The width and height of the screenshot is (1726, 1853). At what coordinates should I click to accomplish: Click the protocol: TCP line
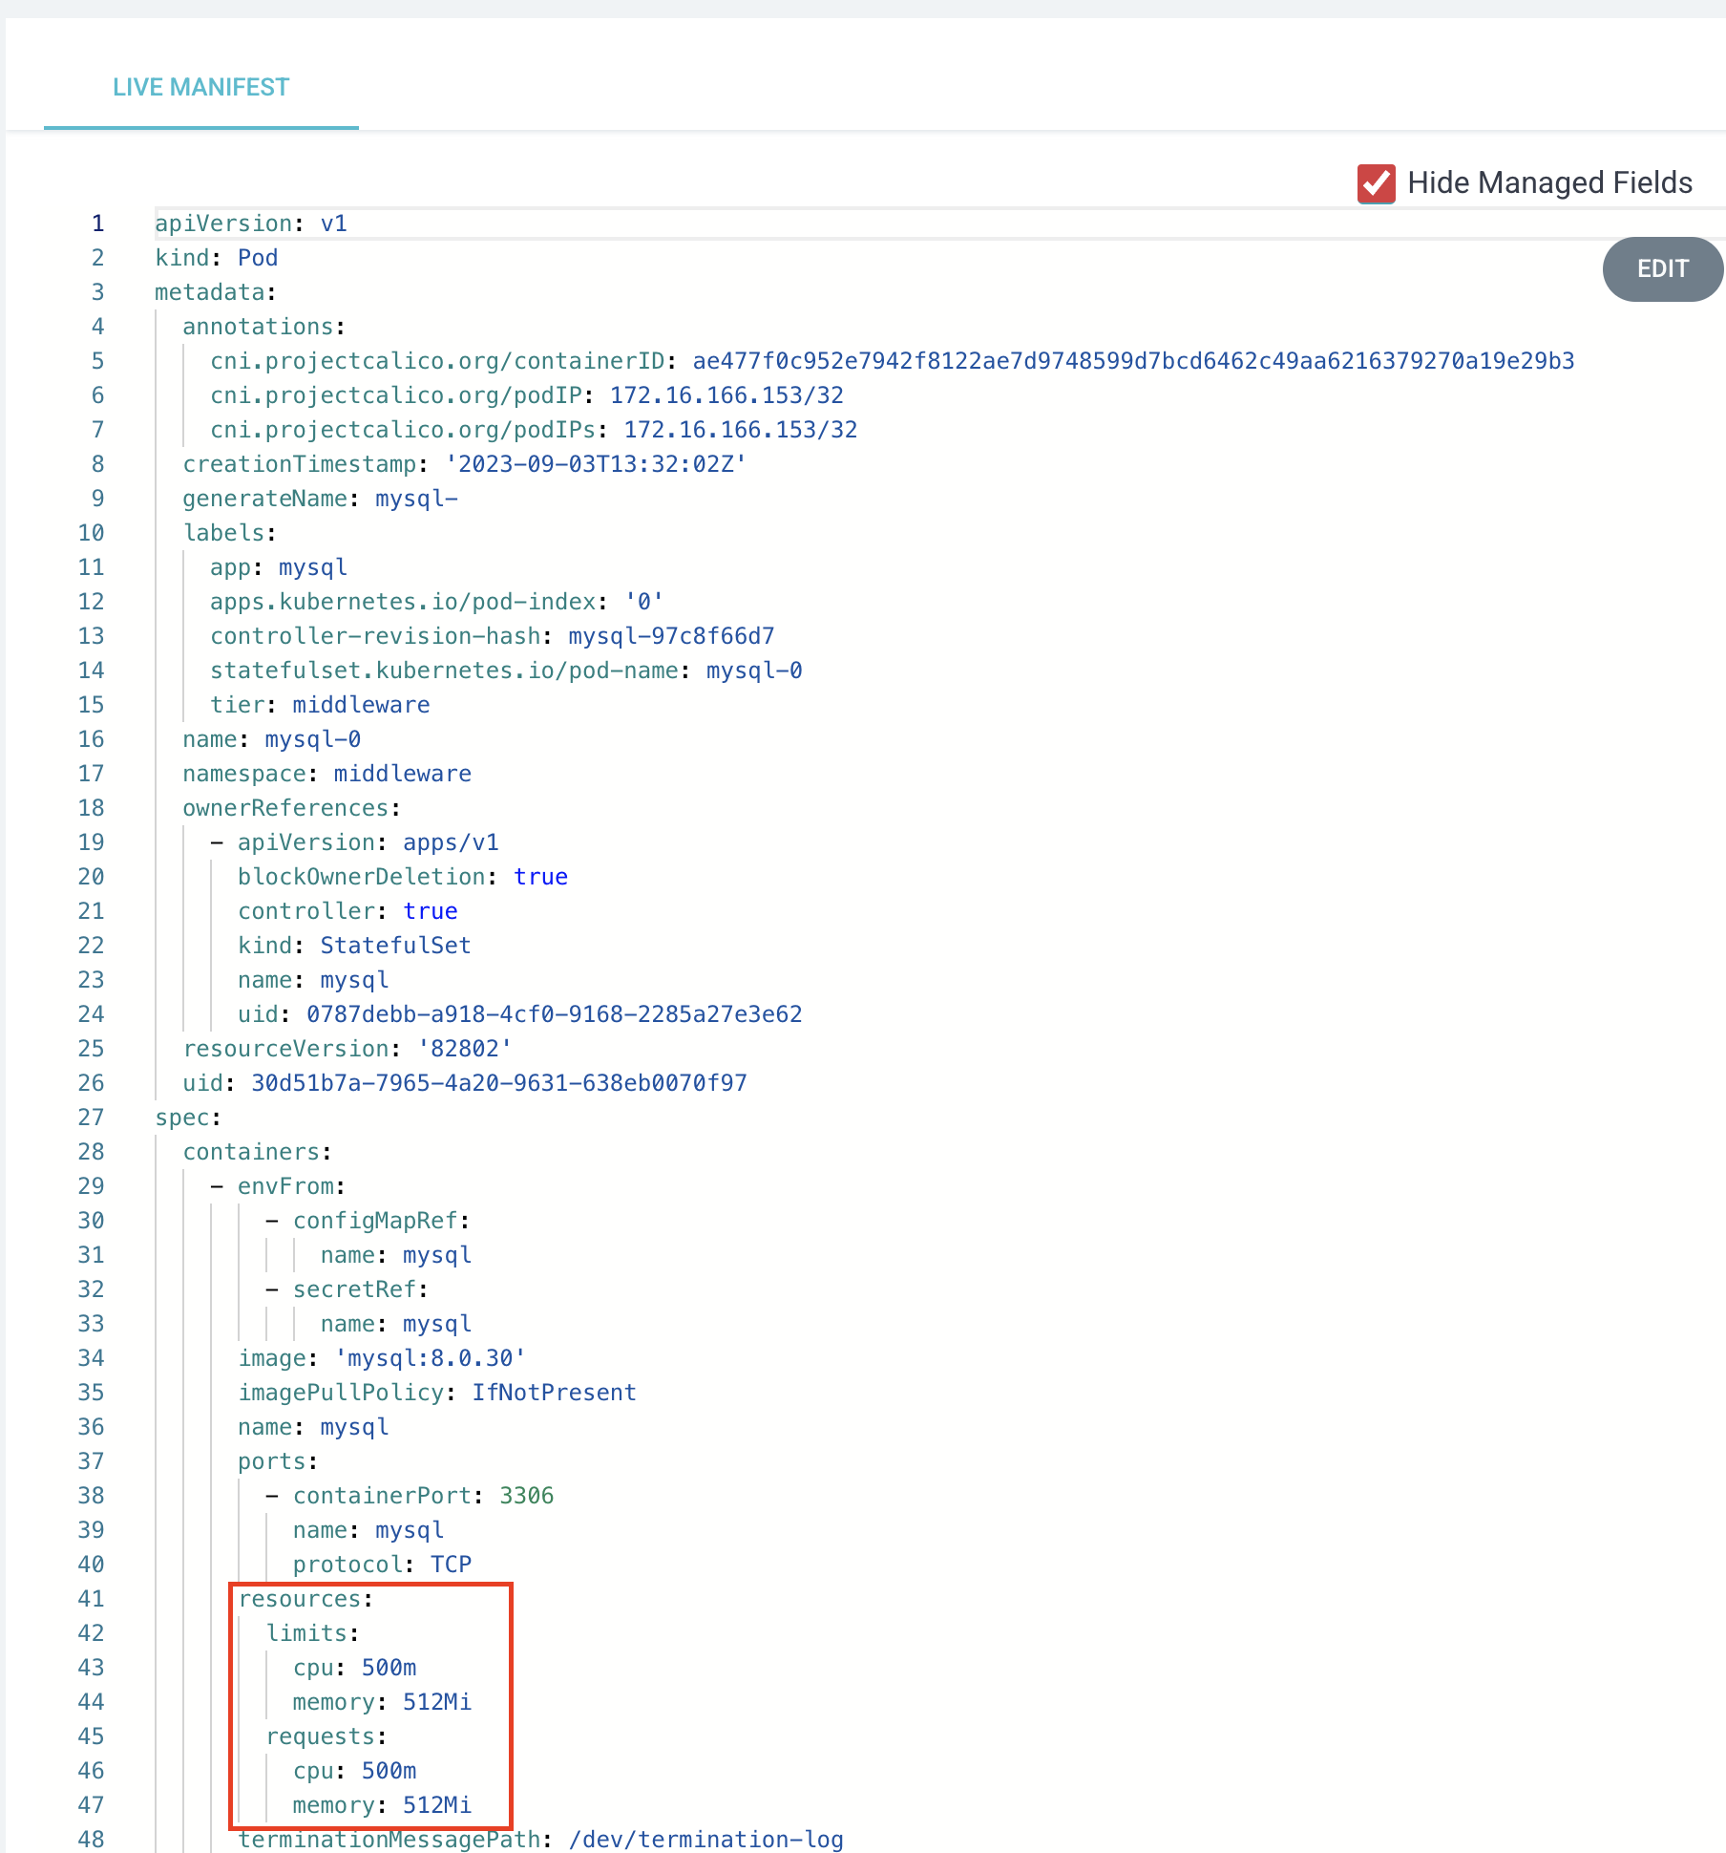click(x=383, y=1565)
